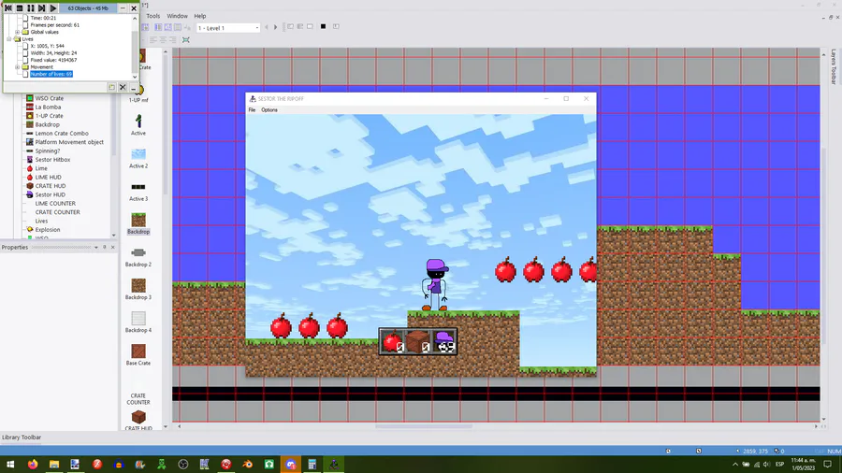Click the add item icon below debugger tree
The height and width of the screenshot is (473, 842).
[111, 87]
